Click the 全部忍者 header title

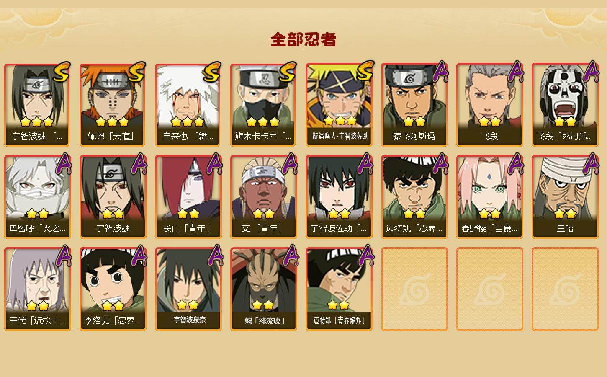click(x=303, y=39)
